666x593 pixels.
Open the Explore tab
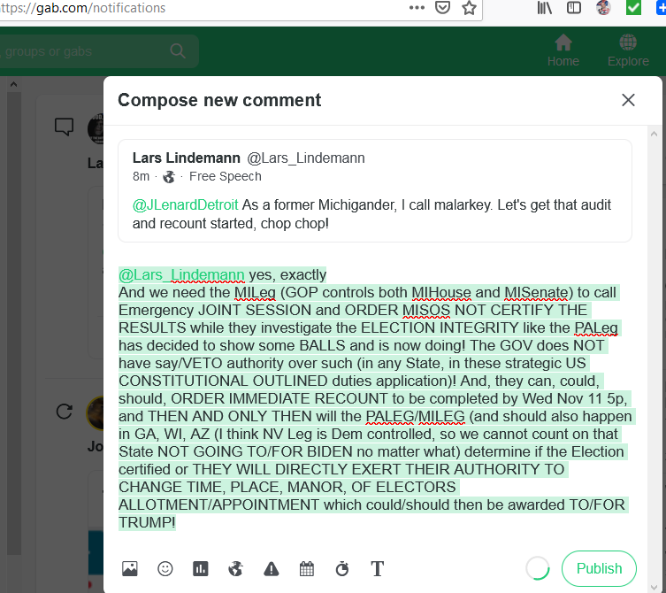coord(628,50)
